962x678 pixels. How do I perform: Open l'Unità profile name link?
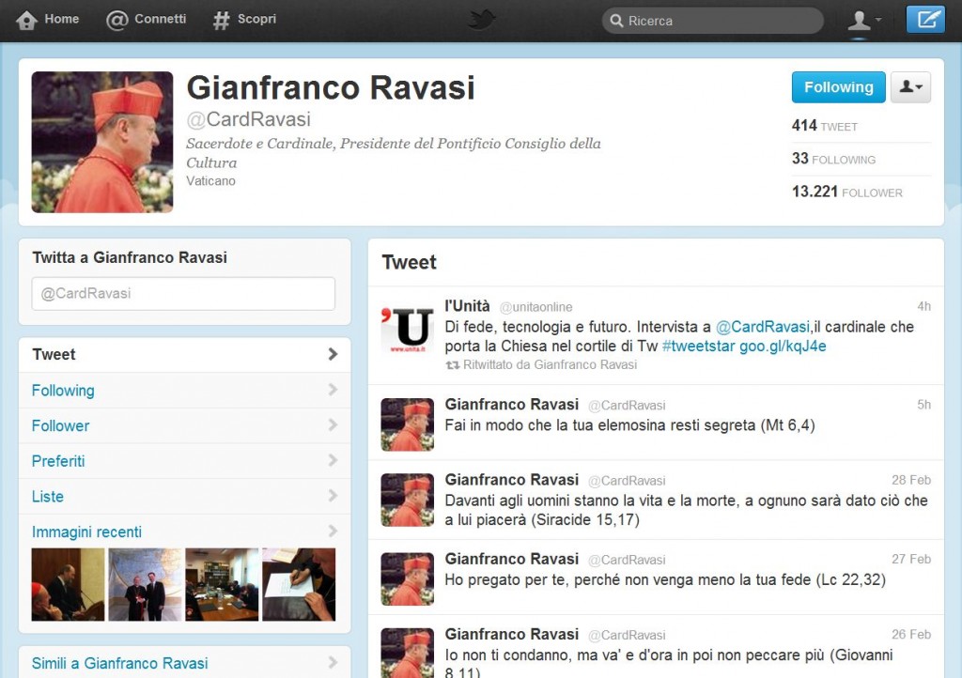click(x=468, y=306)
